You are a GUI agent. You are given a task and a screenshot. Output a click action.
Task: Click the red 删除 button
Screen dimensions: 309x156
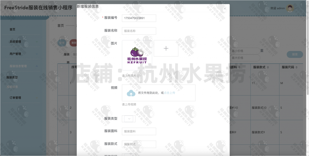tap(73, 43)
